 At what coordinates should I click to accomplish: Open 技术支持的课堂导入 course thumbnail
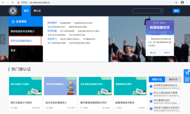[x=60, y=86]
